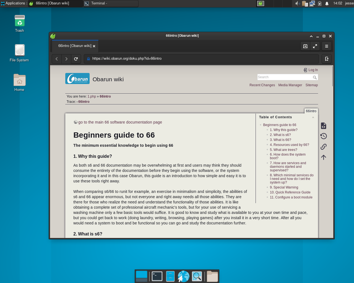Open the volume control in system tray
354x283 pixels.
[x=298, y=3]
